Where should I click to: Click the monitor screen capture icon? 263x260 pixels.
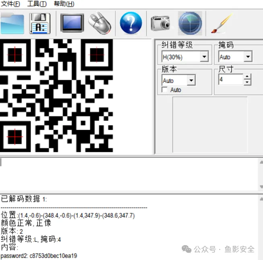pos(72,23)
